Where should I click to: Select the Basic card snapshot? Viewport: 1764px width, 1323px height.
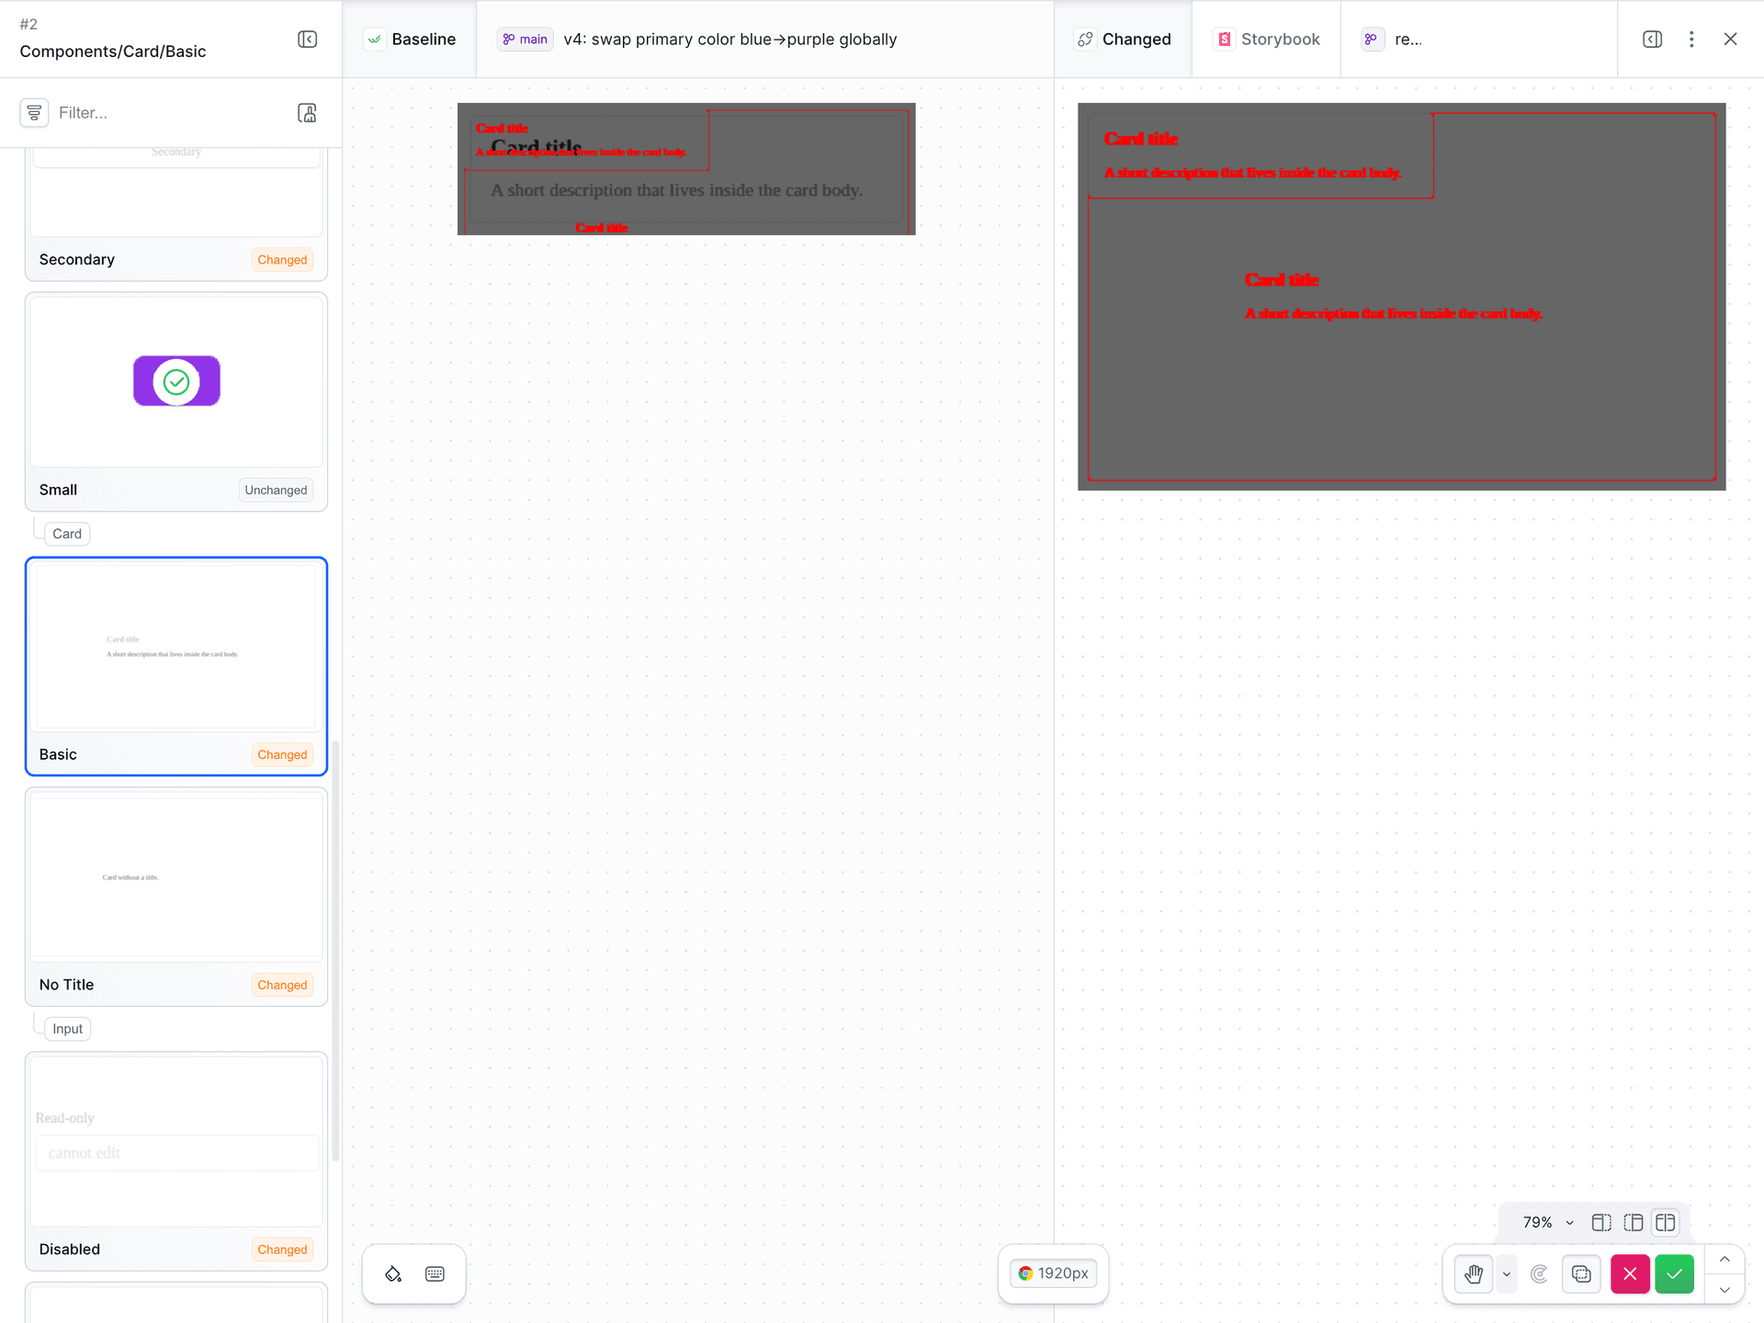click(x=176, y=666)
